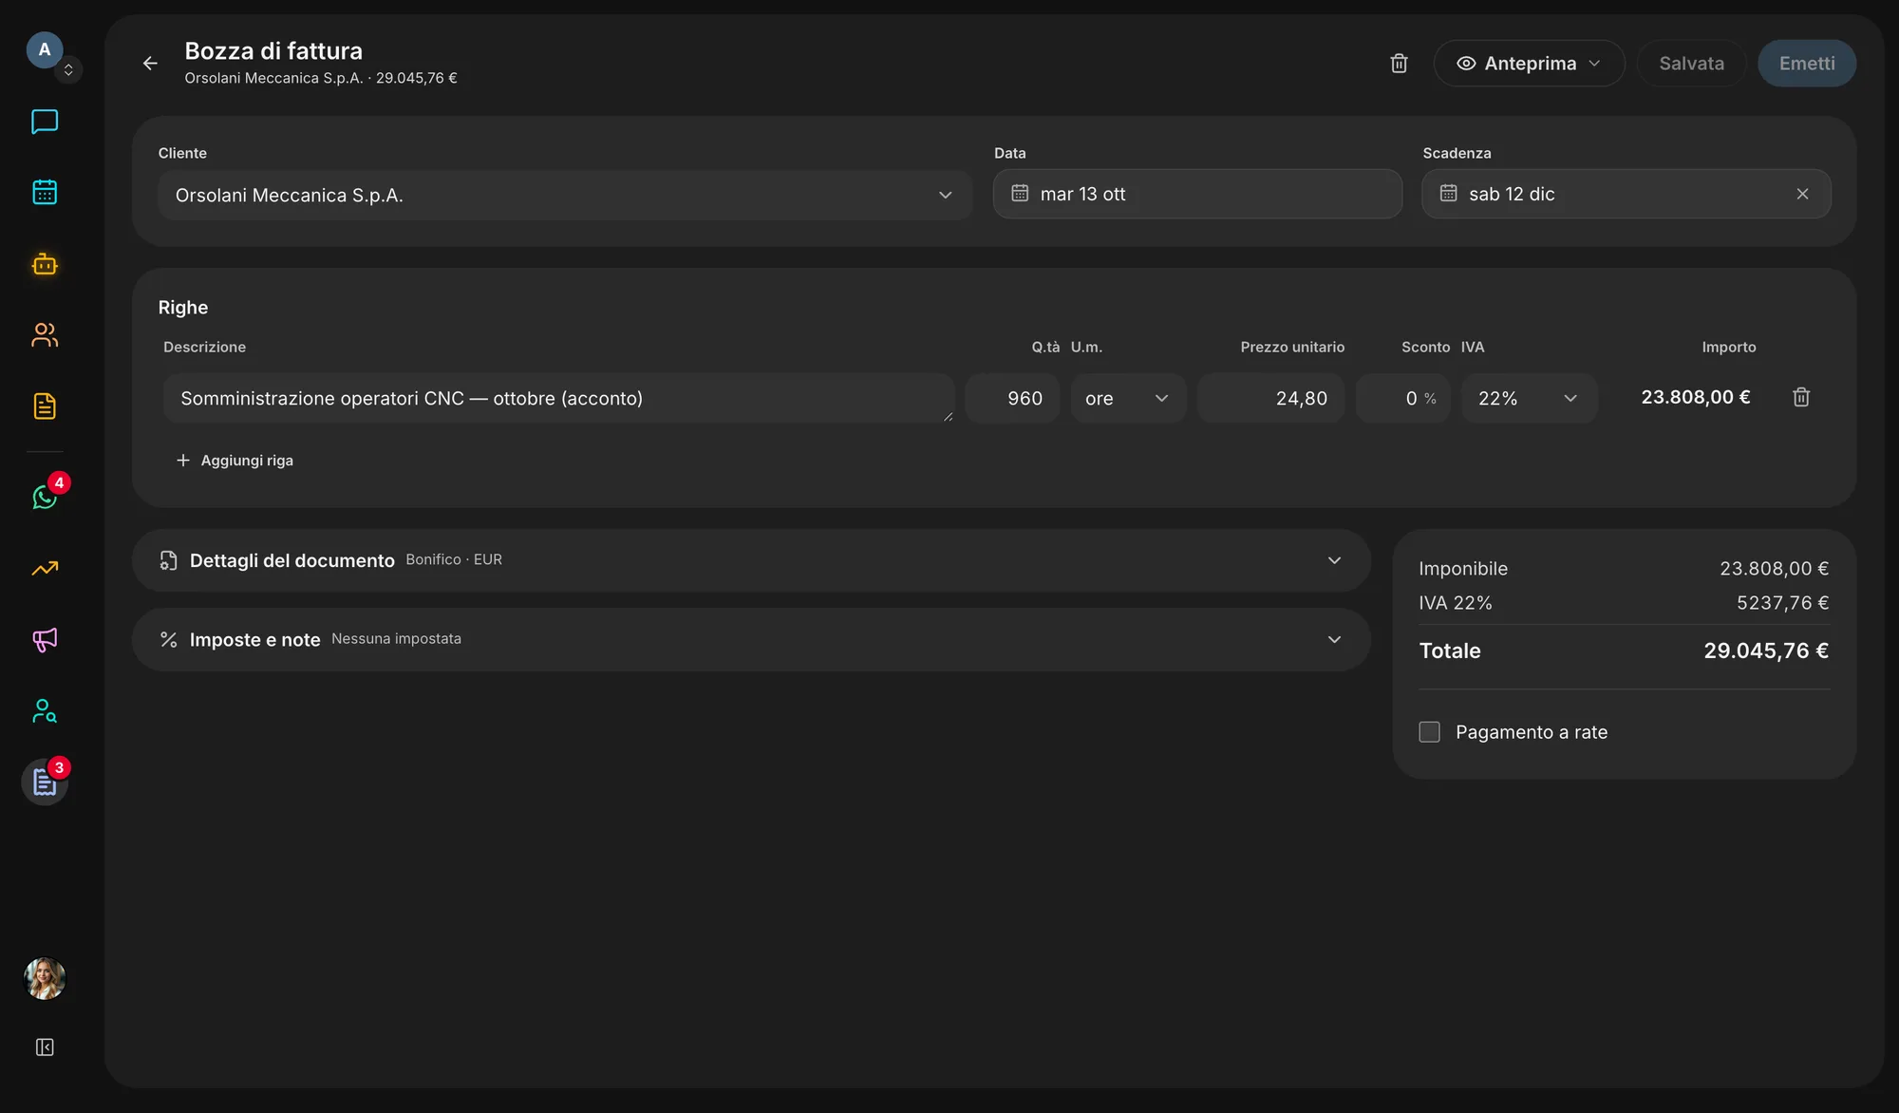Enable Pagamento a rate checkbox
1899x1113 pixels.
pos(1429,732)
